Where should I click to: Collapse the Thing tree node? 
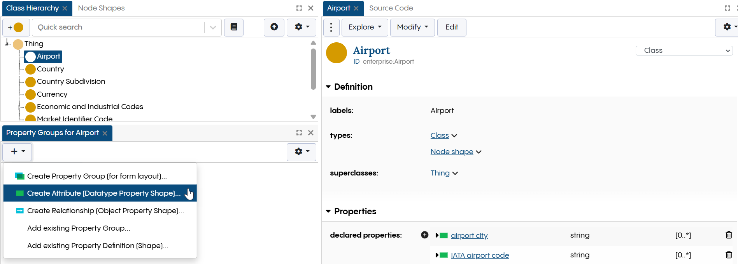click(x=7, y=43)
